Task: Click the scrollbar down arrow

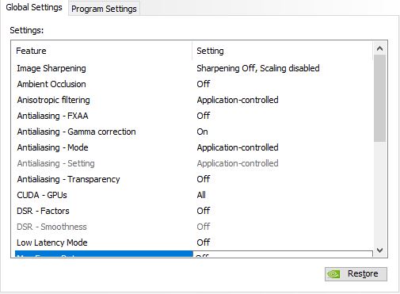Action: click(x=379, y=250)
